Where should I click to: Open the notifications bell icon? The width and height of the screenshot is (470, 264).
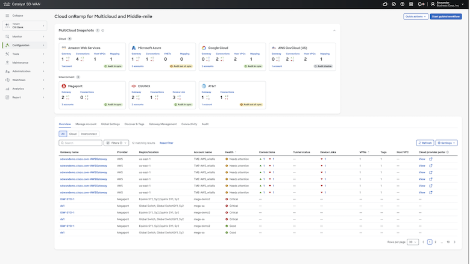[x=420, y=4]
